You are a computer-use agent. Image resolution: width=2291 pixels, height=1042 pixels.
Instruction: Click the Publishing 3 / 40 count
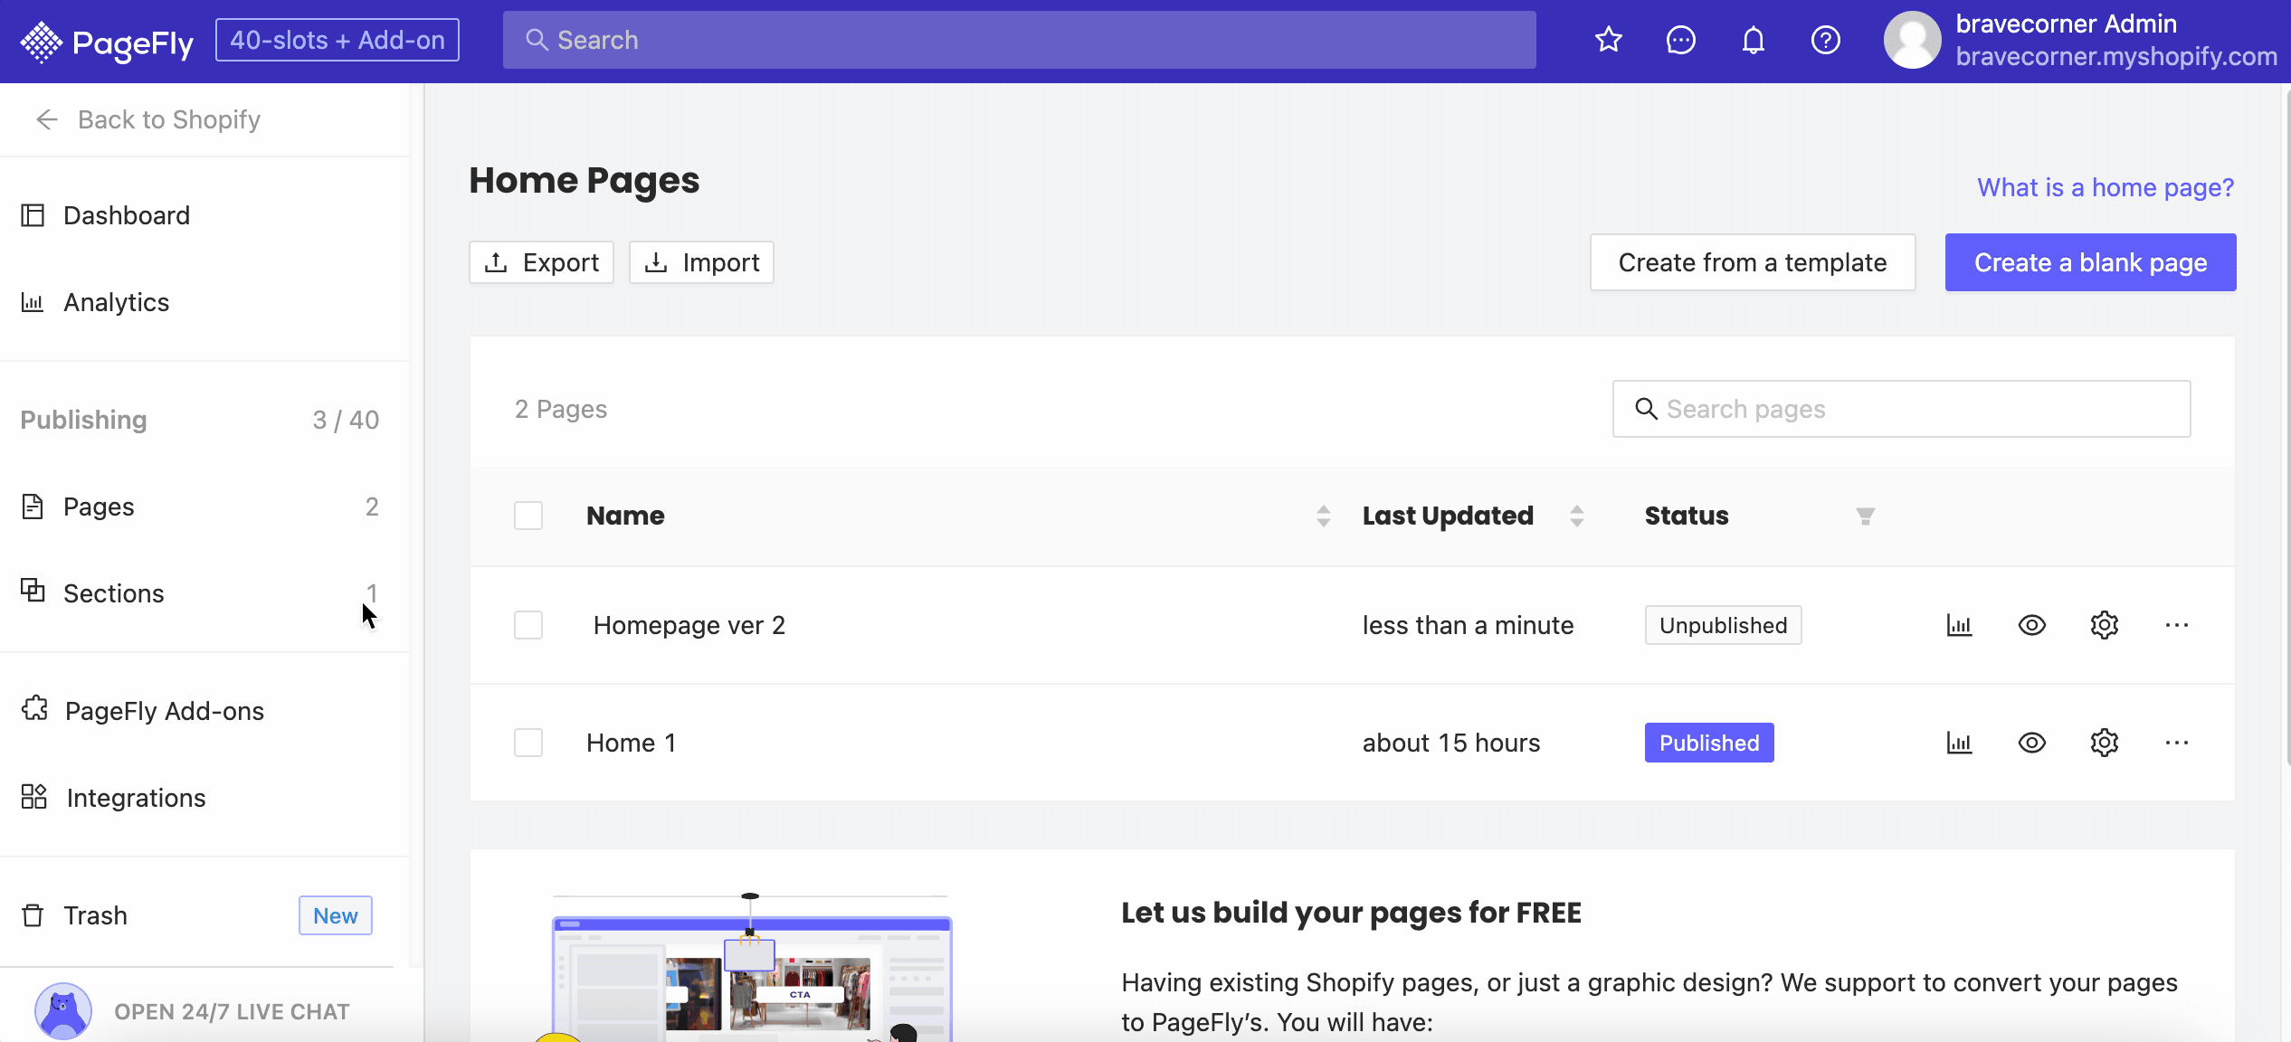(346, 420)
